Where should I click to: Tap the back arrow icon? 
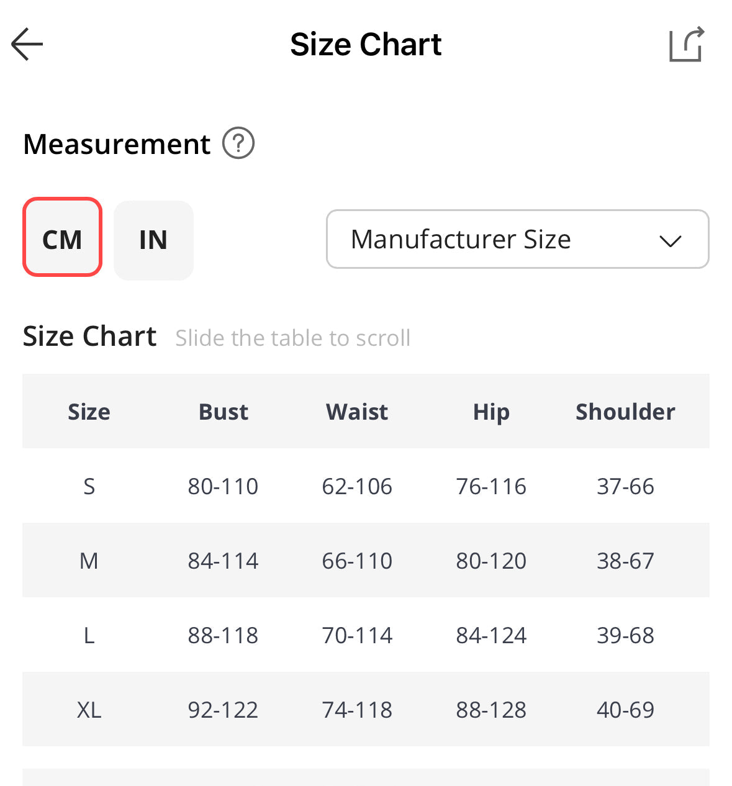27,44
